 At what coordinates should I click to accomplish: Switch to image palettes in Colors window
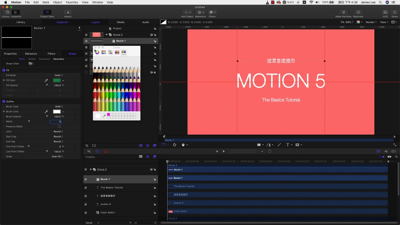point(117,52)
